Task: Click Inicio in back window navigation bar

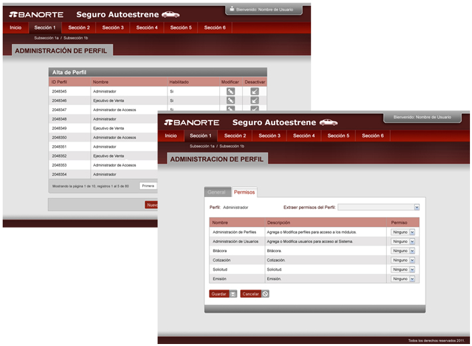Action: pyautogui.click(x=15, y=28)
